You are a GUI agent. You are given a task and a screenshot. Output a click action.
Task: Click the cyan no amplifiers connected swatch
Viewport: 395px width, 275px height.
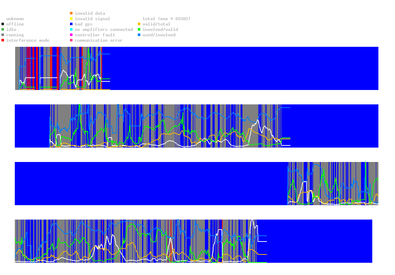pyautogui.click(x=71, y=30)
